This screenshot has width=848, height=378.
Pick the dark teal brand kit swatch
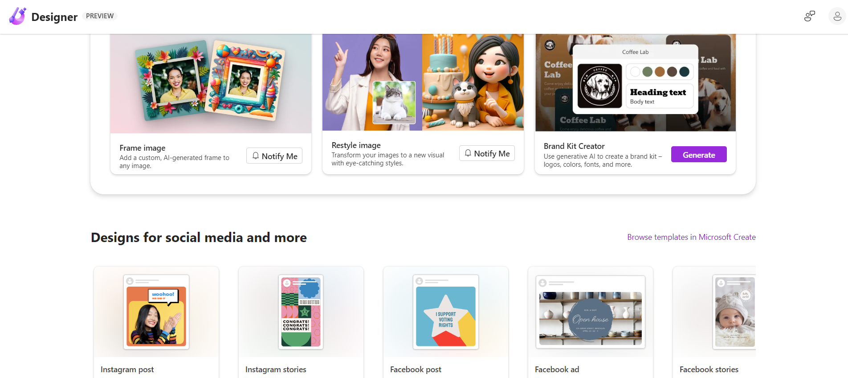point(685,72)
